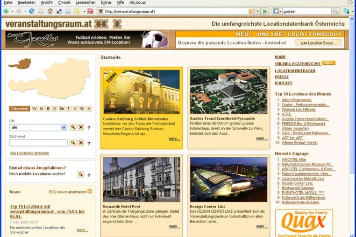
Task: Open the browser home page icon
Action: 50,11
